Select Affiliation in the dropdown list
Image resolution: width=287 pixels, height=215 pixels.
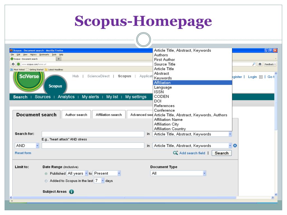click(193, 83)
